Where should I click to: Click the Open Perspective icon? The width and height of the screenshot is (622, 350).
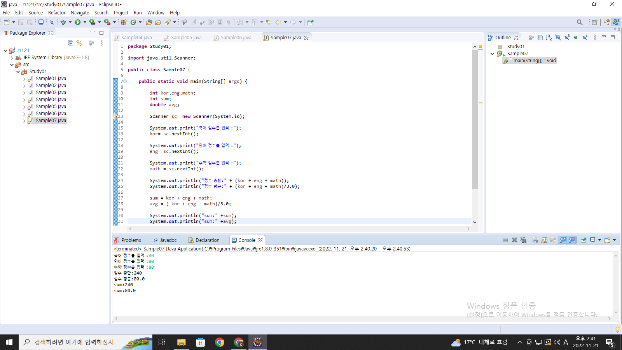point(594,22)
